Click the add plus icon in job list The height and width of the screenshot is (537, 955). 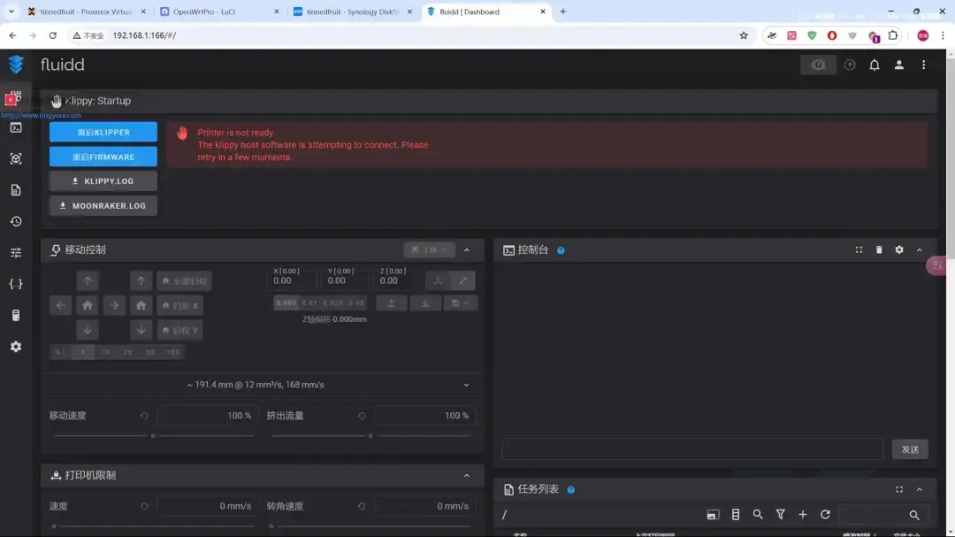(x=803, y=515)
